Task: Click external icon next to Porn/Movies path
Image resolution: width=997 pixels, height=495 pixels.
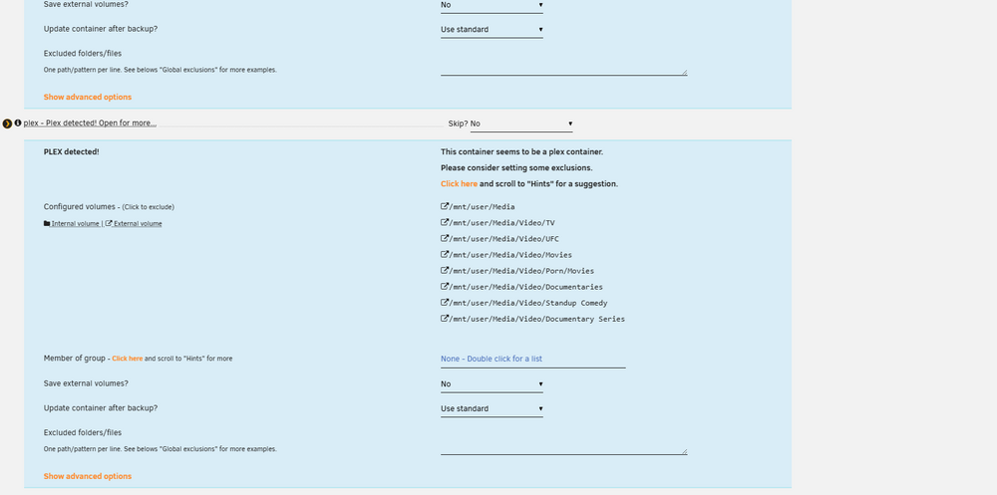Action: tap(445, 271)
